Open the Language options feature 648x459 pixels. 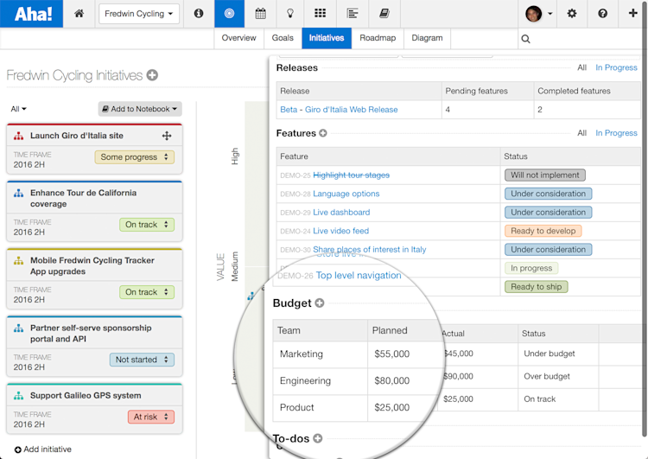[x=346, y=194]
